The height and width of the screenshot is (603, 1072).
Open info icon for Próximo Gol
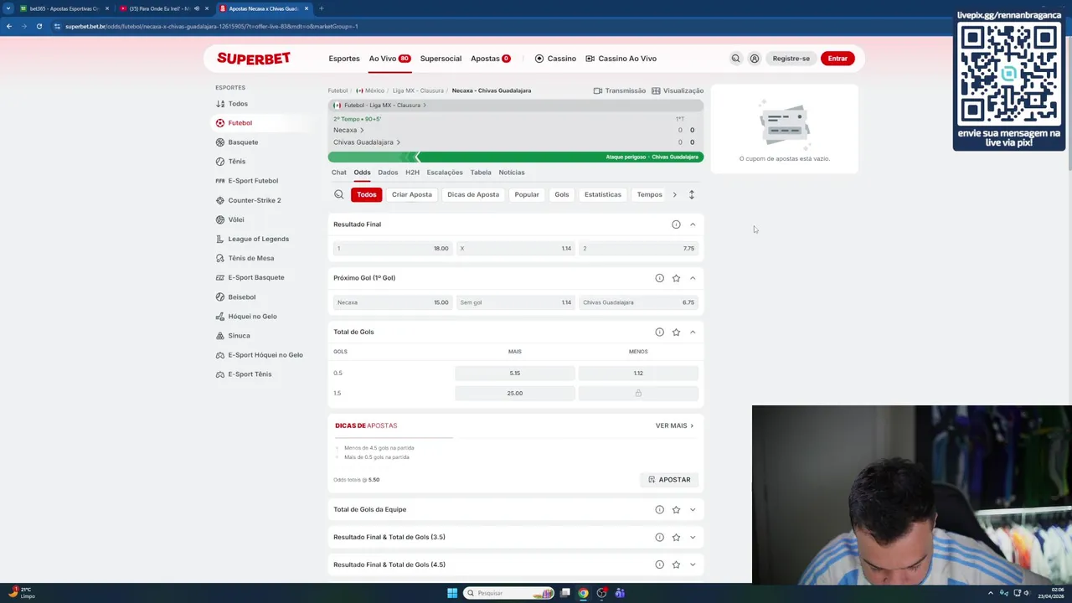click(659, 278)
